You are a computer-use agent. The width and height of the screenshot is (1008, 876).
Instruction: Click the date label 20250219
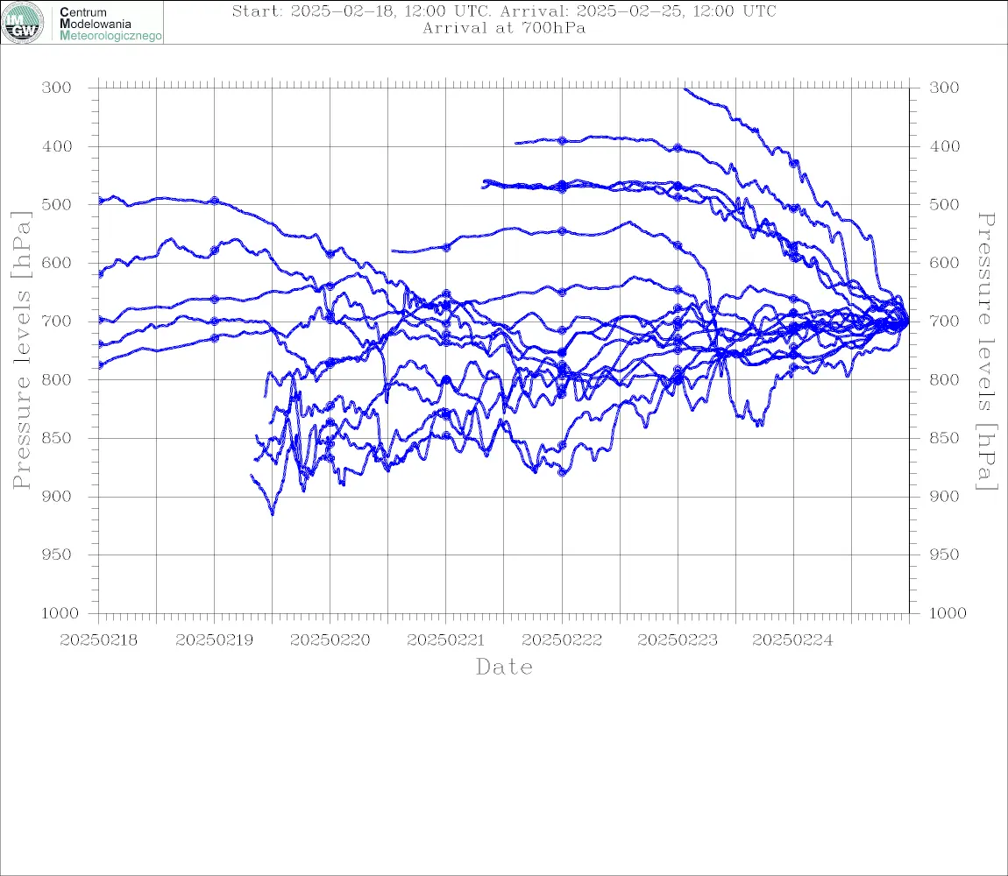pos(214,640)
